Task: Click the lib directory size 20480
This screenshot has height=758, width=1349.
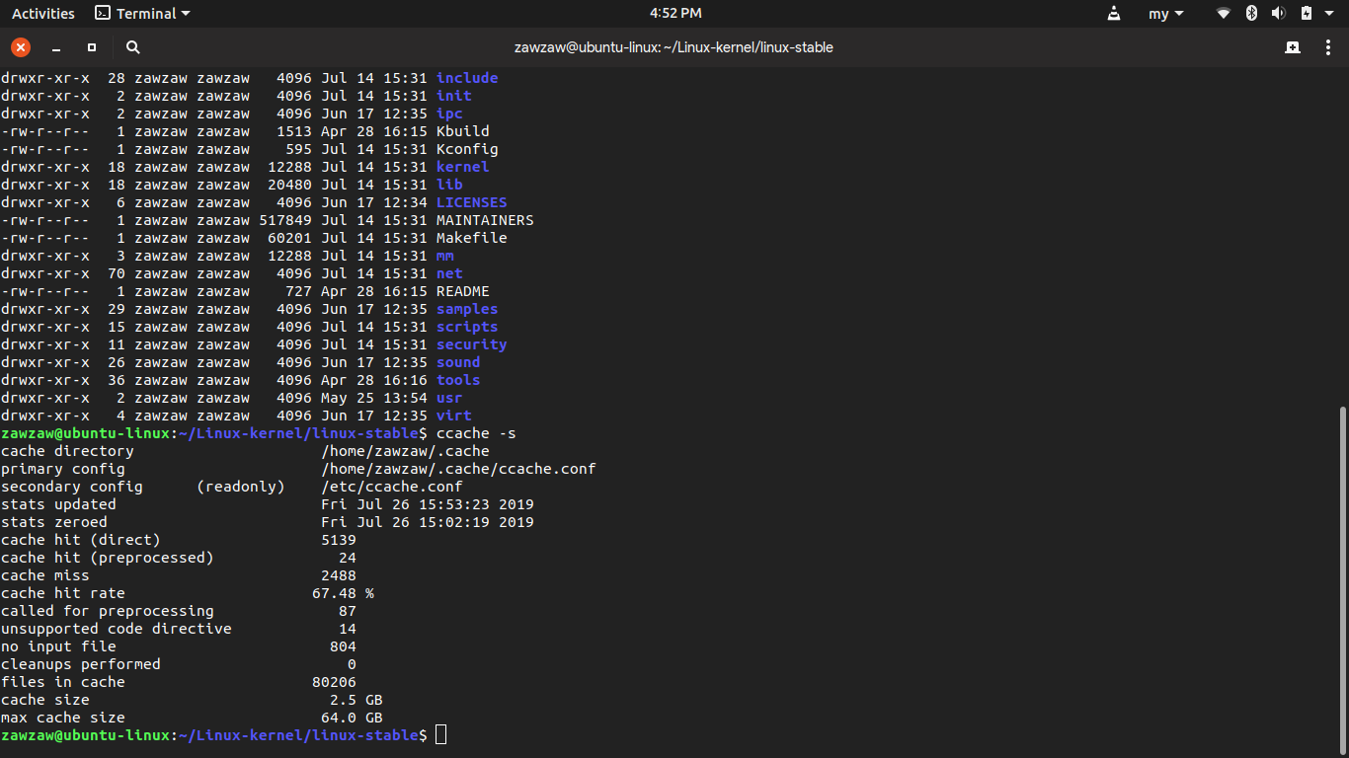Action: (x=289, y=185)
